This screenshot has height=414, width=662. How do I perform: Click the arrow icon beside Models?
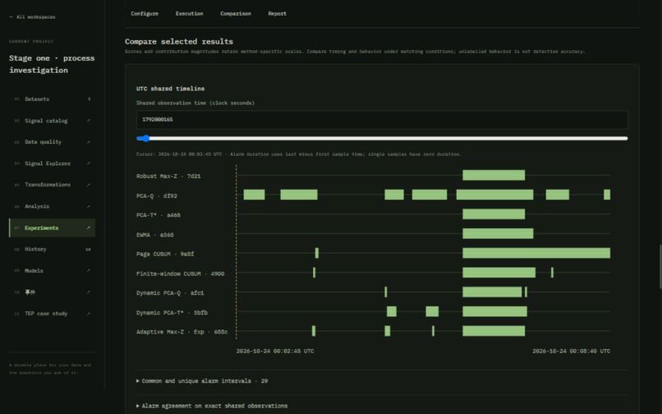pyautogui.click(x=88, y=271)
